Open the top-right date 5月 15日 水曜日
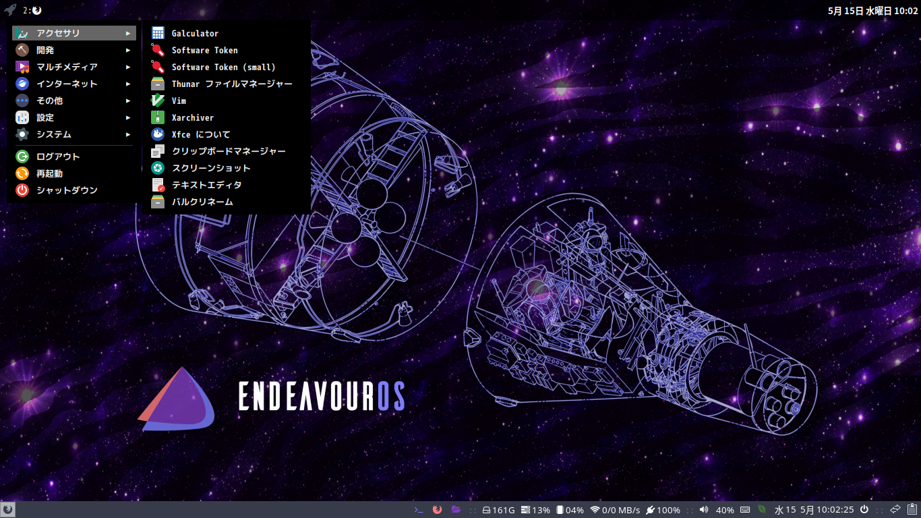This screenshot has width=921, height=518. 872,10
